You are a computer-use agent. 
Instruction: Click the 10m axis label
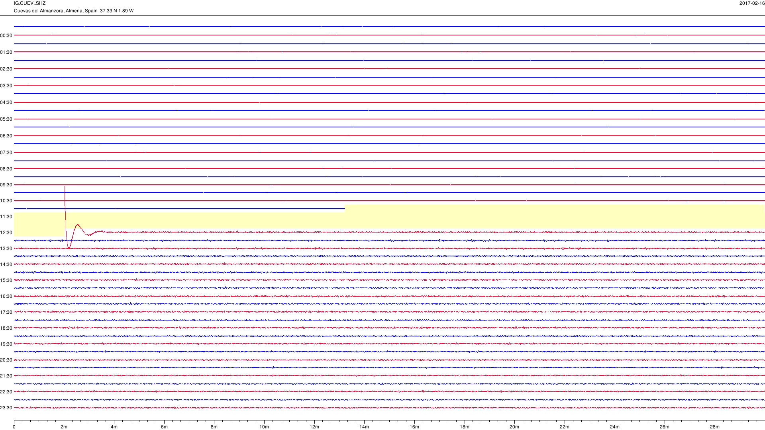coord(264,427)
